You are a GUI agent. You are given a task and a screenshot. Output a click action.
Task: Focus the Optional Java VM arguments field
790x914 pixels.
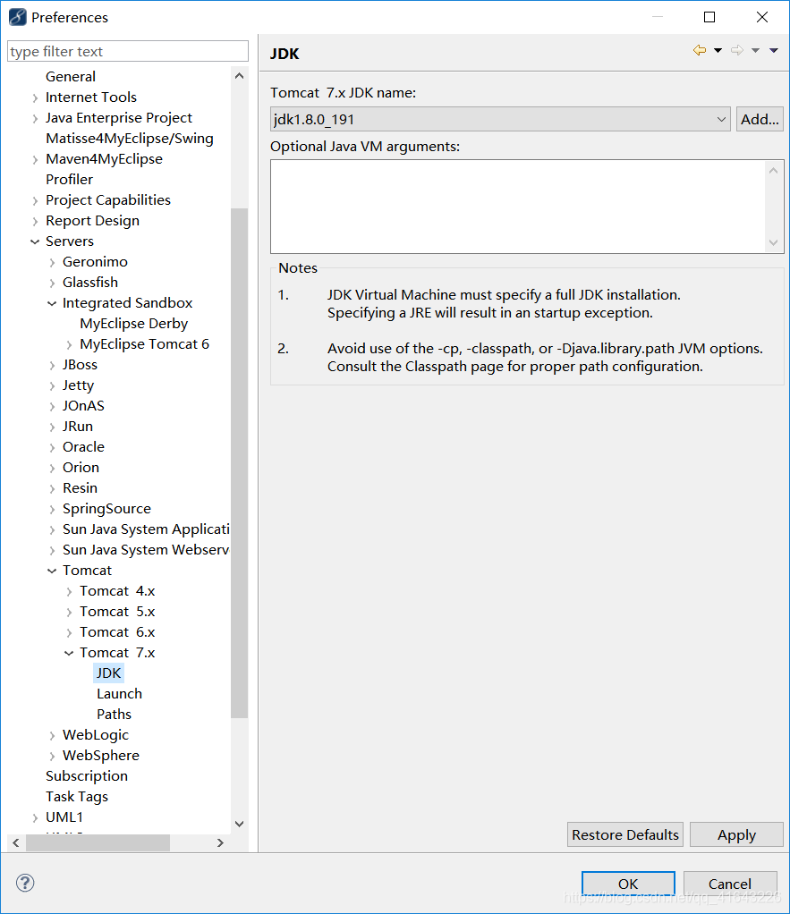click(518, 207)
